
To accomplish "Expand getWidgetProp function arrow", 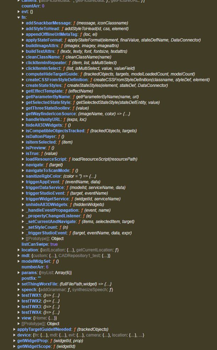I will coord(15,341).
